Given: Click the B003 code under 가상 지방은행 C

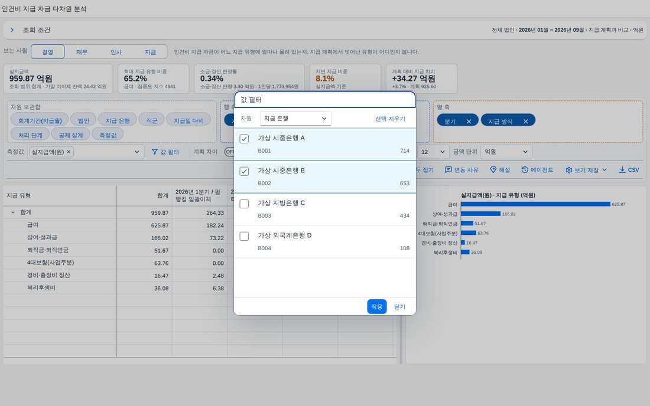Looking at the screenshot, I should (x=265, y=215).
